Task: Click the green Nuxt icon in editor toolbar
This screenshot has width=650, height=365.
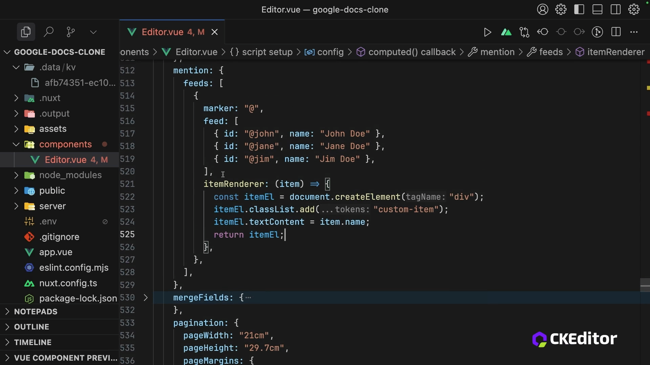Action: click(506, 32)
